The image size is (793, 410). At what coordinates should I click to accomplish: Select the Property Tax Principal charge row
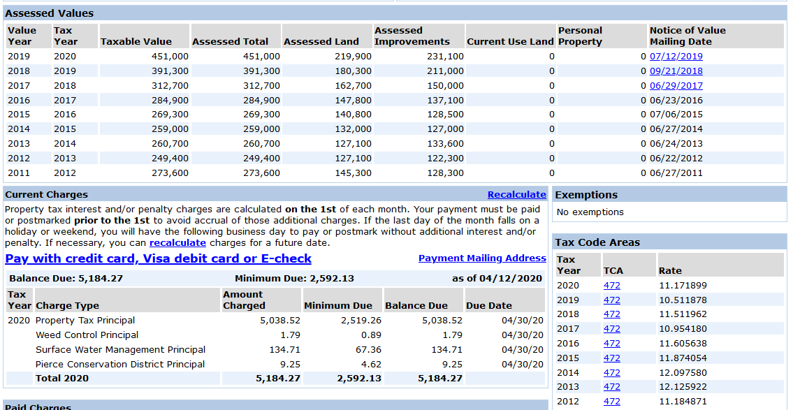(x=275, y=321)
